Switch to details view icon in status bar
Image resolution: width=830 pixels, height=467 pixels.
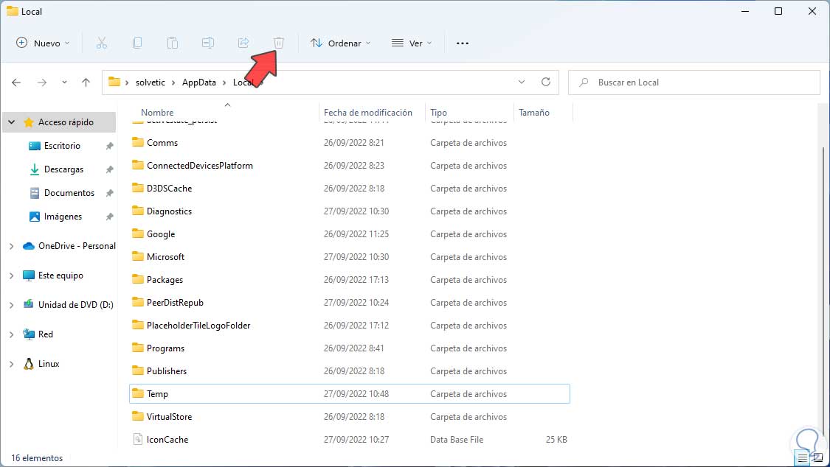coord(803,458)
